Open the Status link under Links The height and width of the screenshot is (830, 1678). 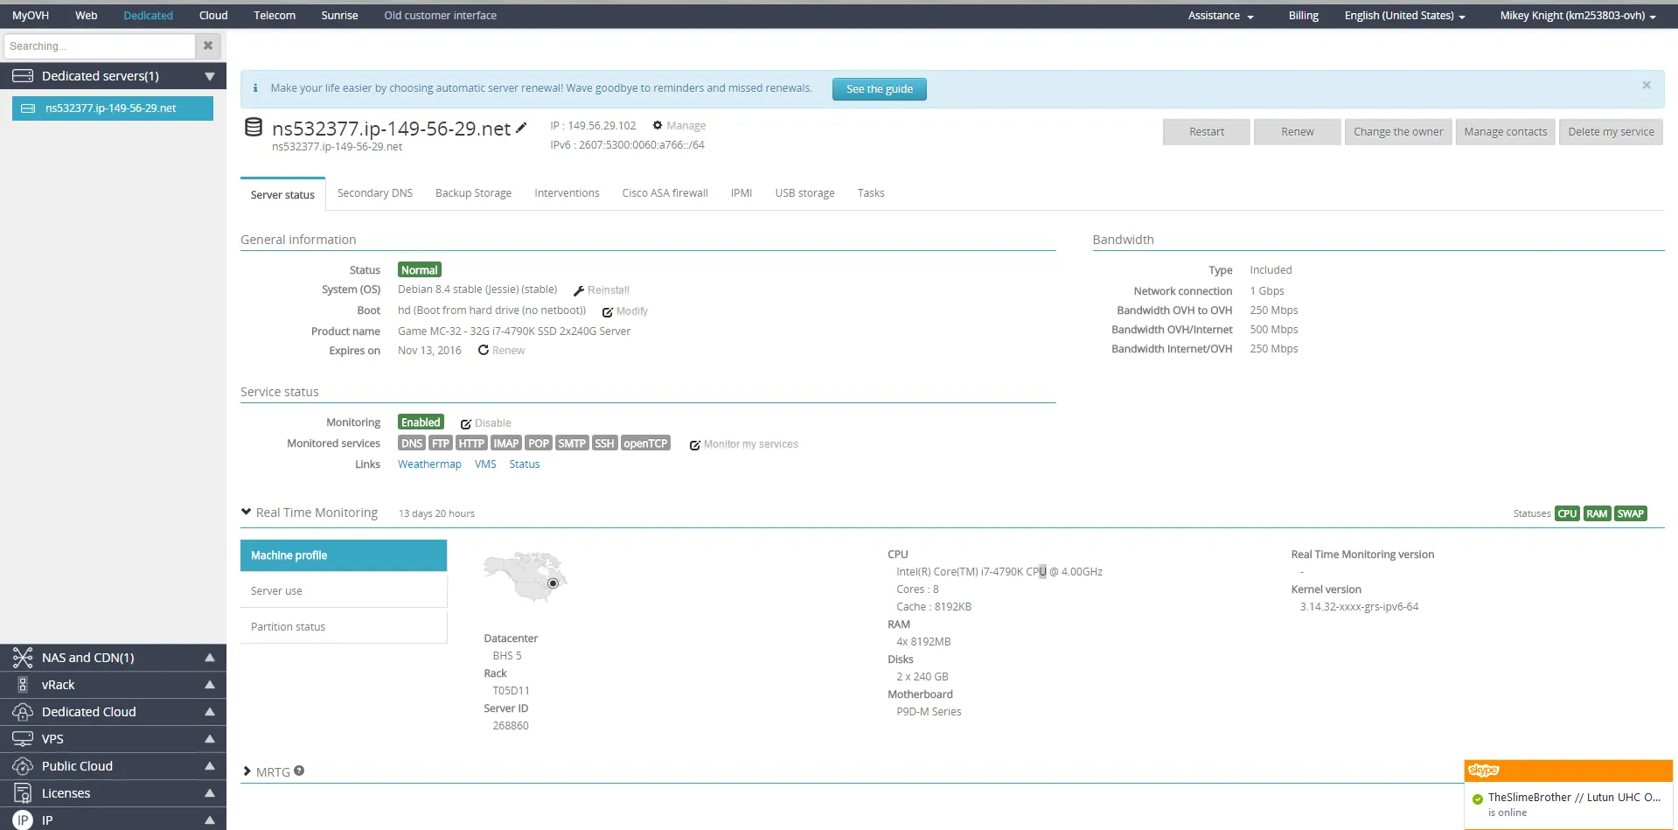pos(525,464)
